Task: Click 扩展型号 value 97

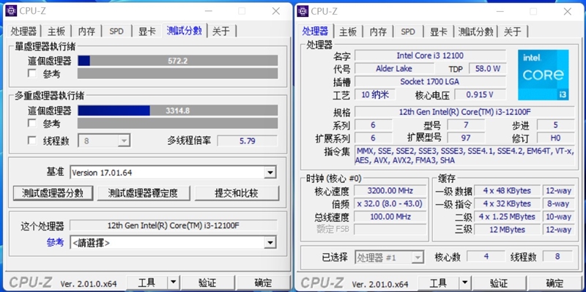Action: coord(466,138)
